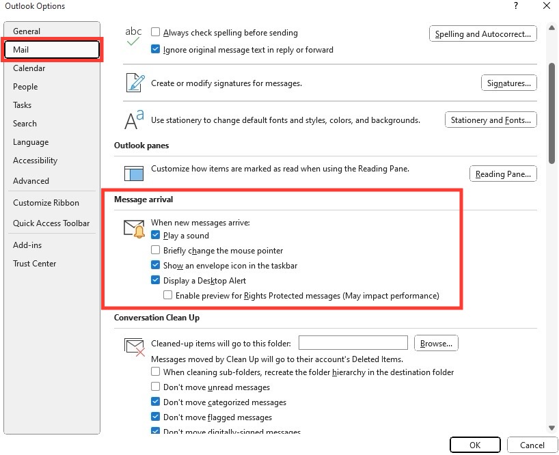Open Spelling and Autocorrect settings
559x455 pixels.
pos(483,34)
